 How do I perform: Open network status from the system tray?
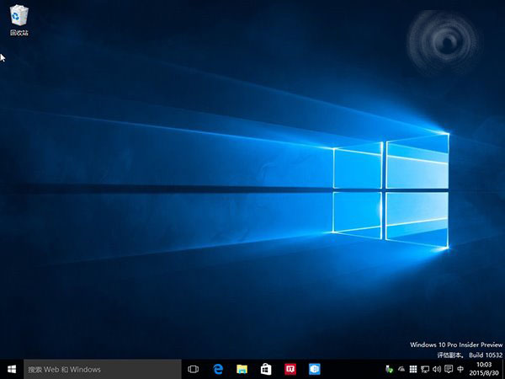425,369
